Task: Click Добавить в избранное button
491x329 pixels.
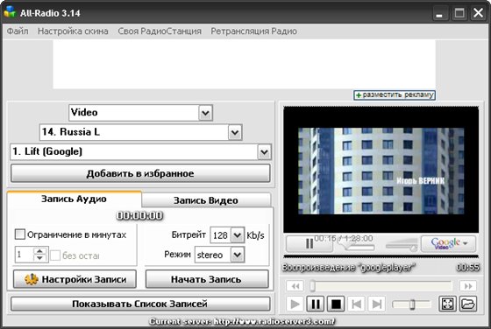Action: click(140, 173)
